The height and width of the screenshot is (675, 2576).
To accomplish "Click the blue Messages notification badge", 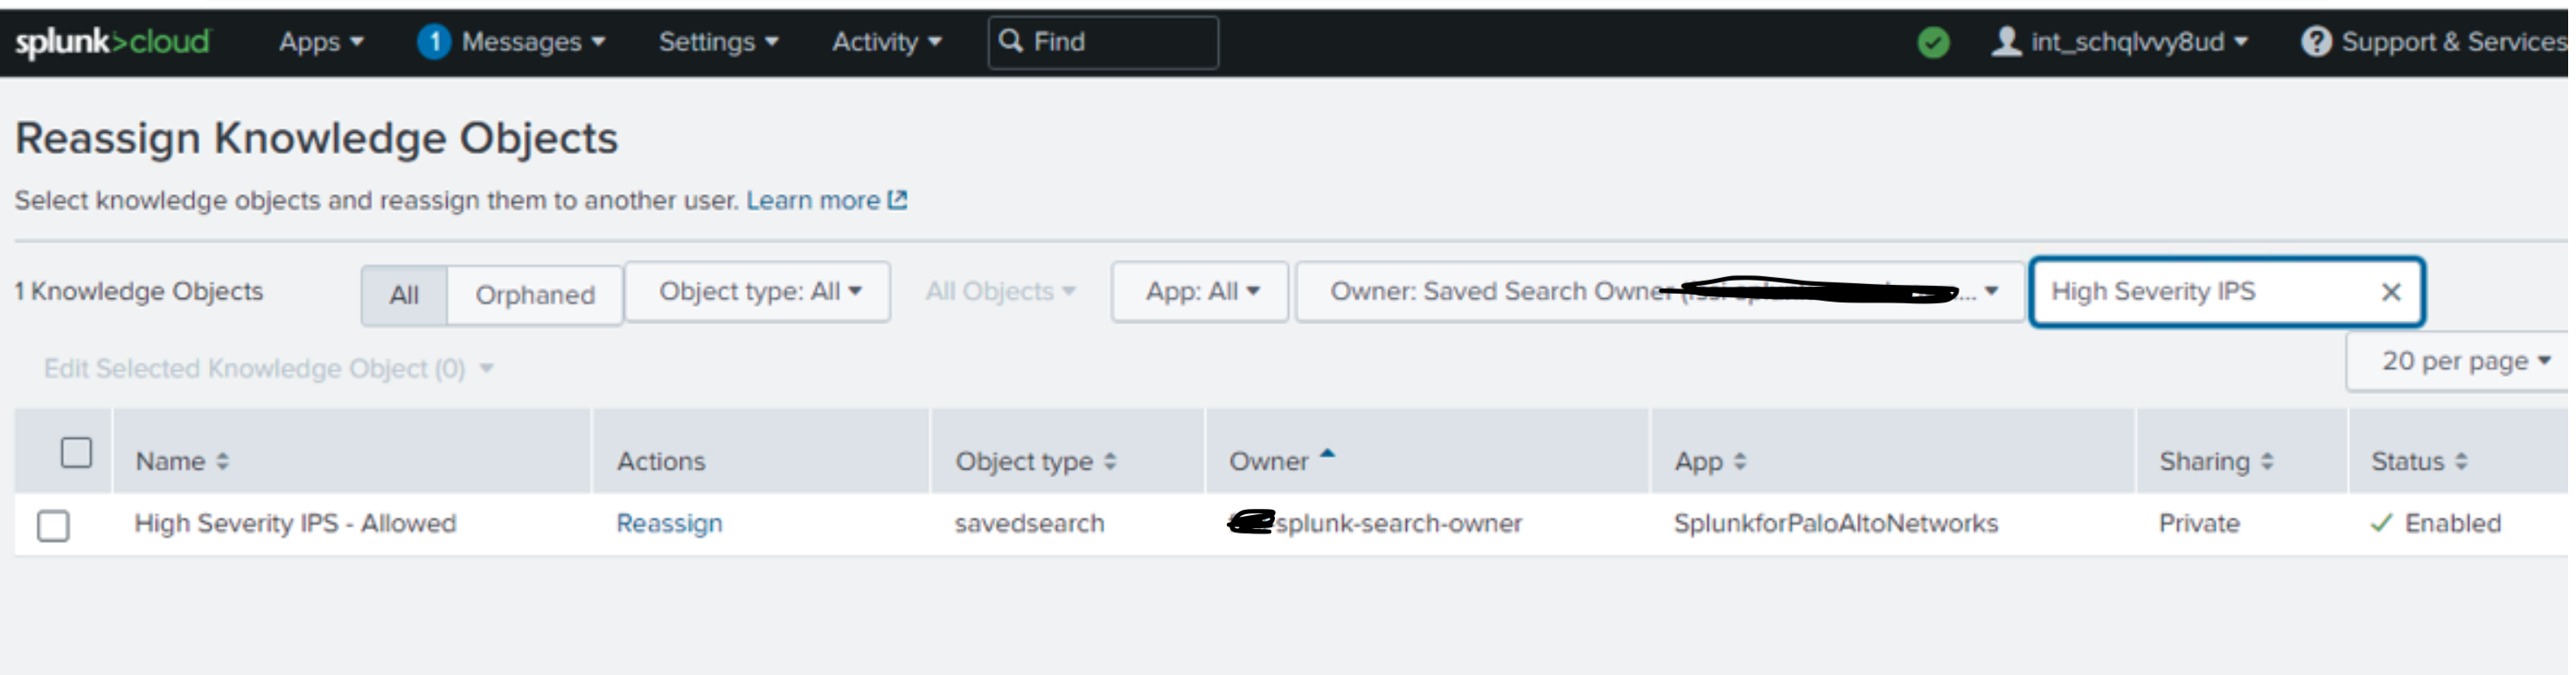I will (x=433, y=42).
